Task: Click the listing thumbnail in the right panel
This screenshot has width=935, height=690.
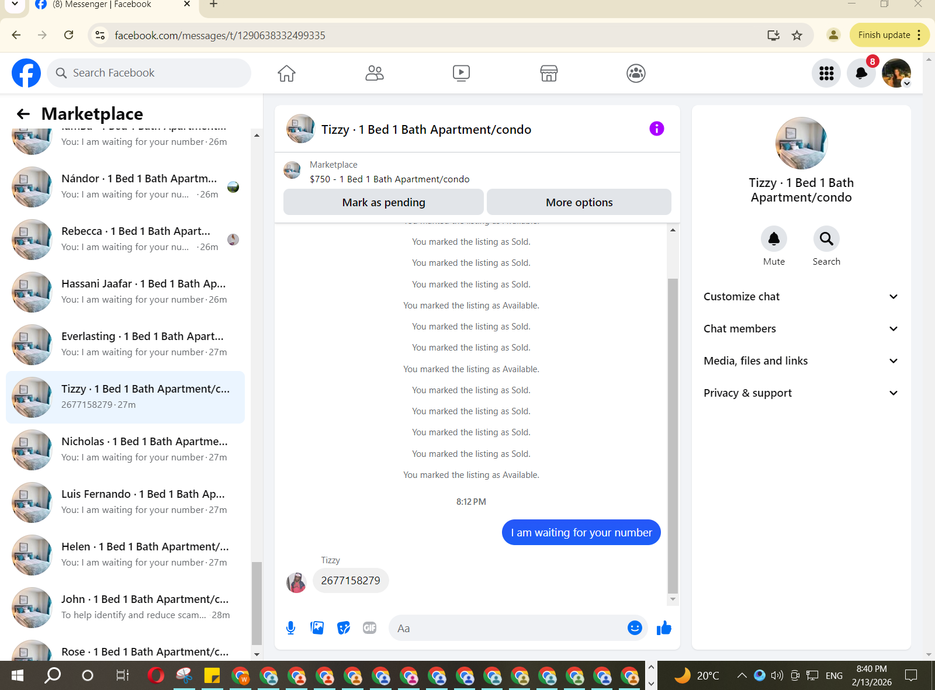Action: (x=801, y=143)
